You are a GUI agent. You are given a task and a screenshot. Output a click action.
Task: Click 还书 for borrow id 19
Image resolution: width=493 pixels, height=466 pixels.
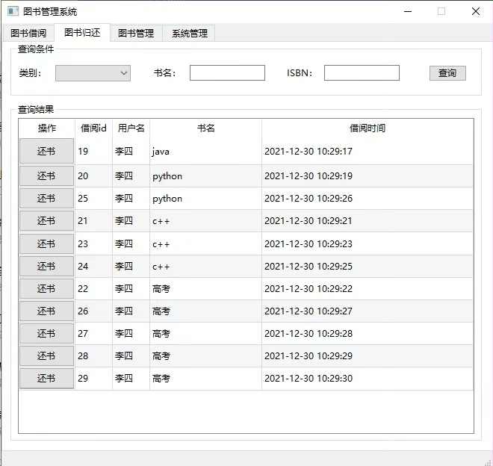click(x=46, y=152)
